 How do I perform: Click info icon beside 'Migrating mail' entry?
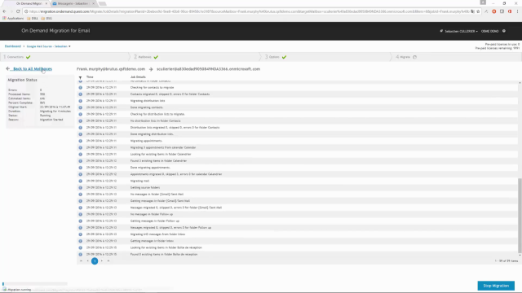tap(80, 181)
